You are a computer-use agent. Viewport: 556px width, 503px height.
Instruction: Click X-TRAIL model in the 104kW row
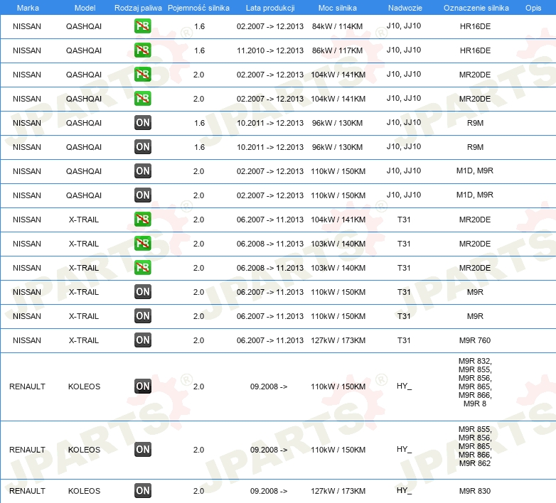(x=84, y=220)
